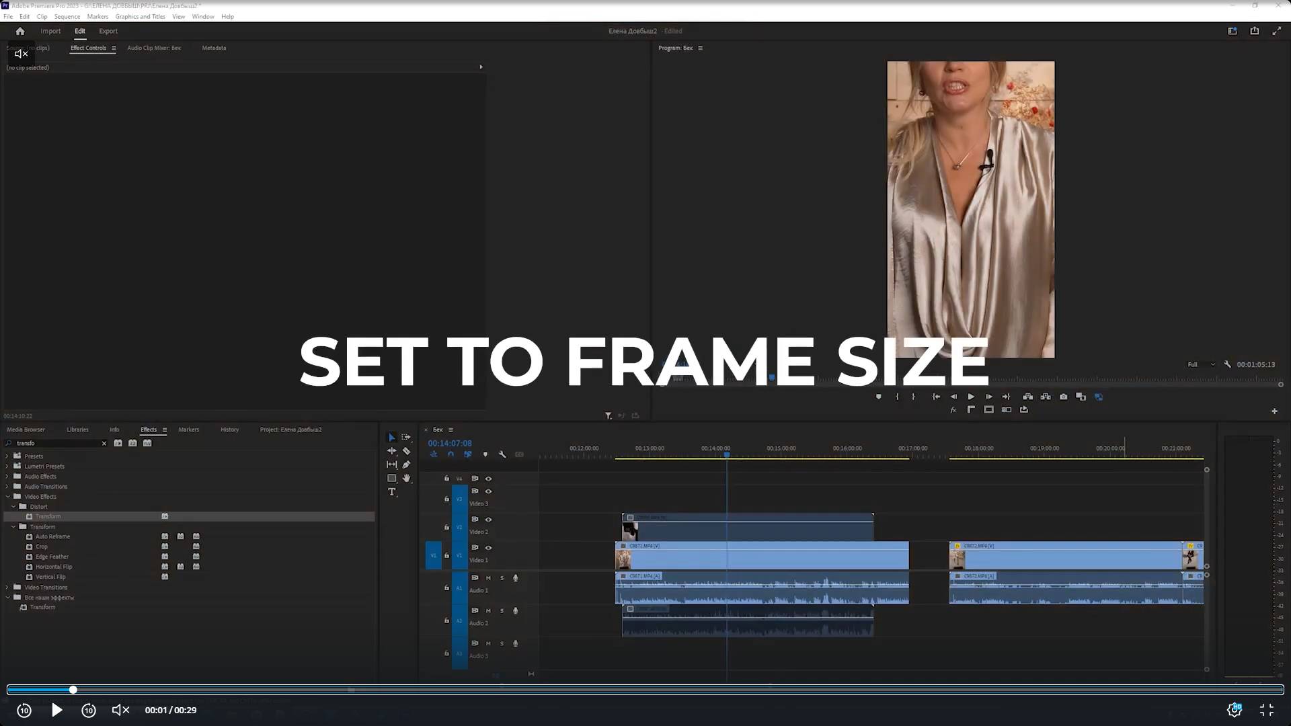Select the Razor tool
The height and width of the screenshot is (726, 1291).
(x=406, y=451)
